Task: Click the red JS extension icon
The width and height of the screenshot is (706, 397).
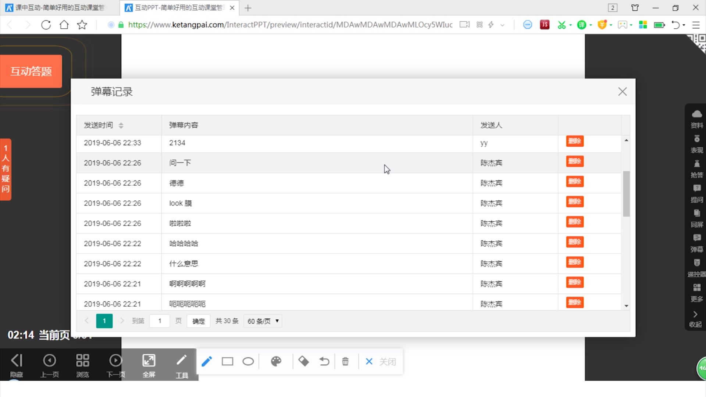Action: pos(545,25)
